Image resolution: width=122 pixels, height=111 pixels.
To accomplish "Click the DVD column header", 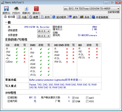I will (x=33, y=45).
